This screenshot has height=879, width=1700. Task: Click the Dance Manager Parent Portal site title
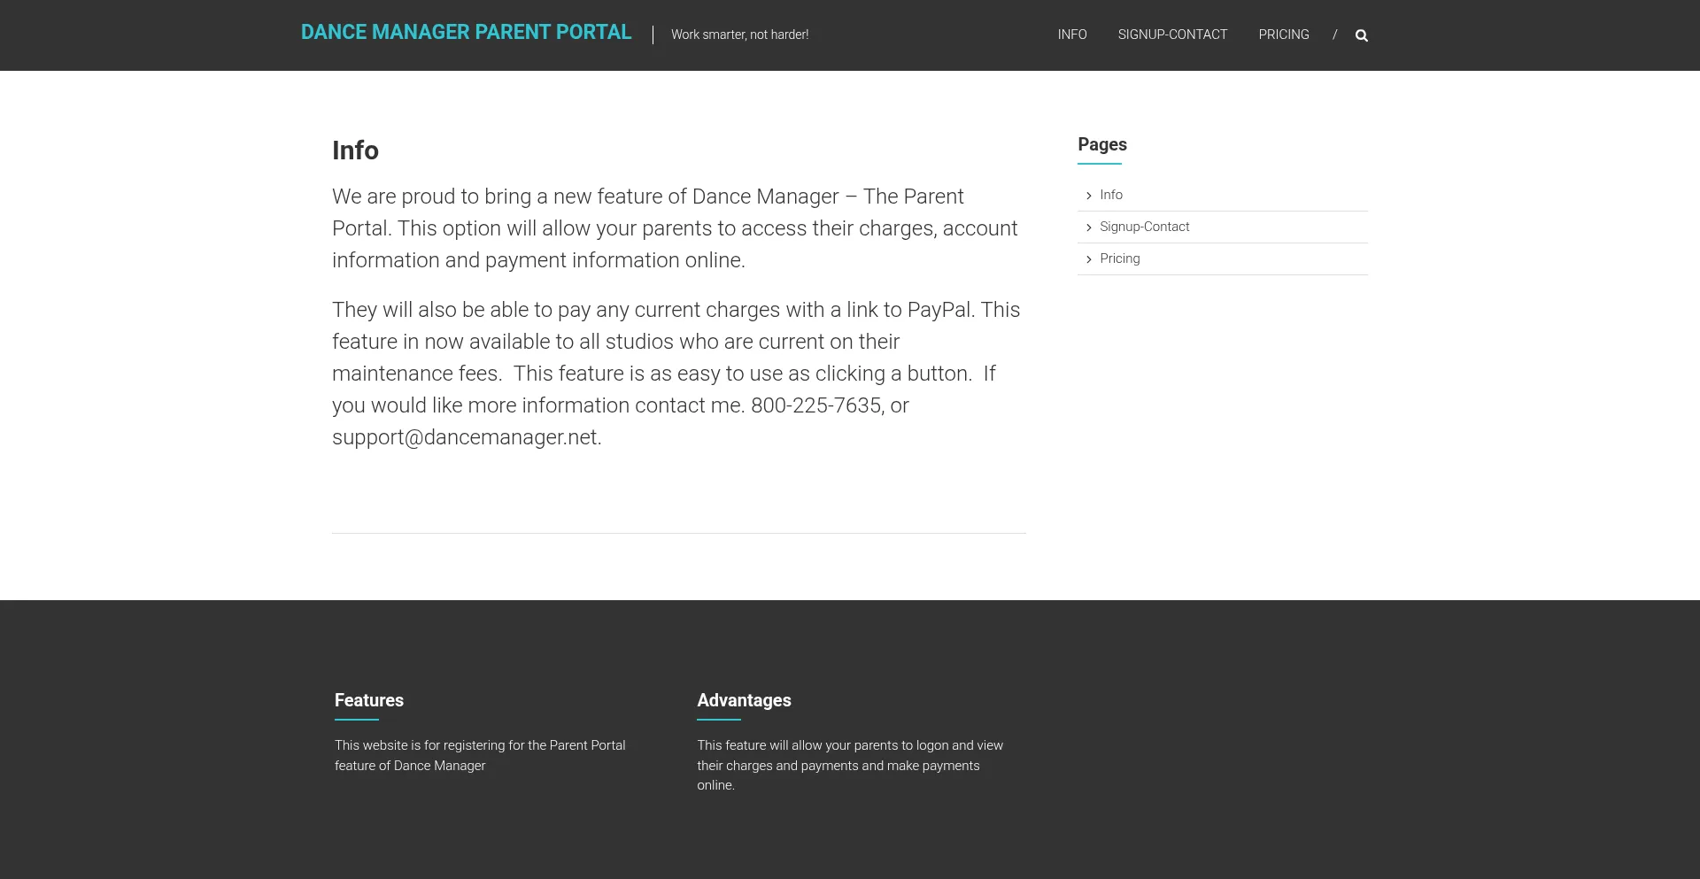pyautogui.click(x=466, y=33)
